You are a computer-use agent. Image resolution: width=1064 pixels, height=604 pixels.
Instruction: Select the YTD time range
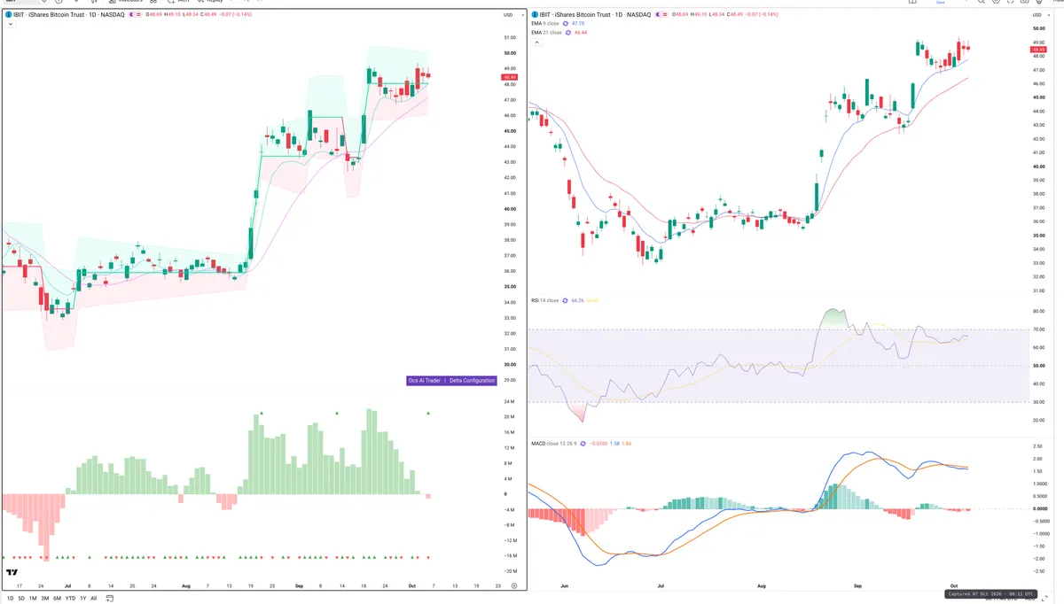click(70, 598)
